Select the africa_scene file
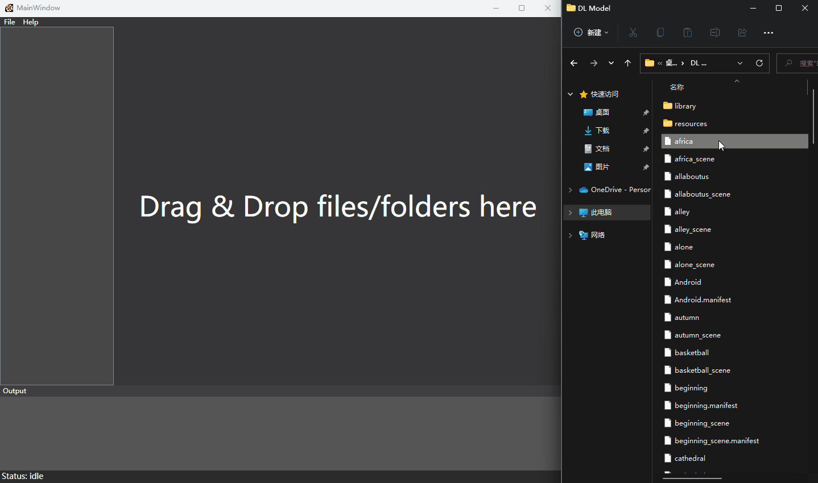The height and width of the screenshot is (483, 818). click(x=734, y=159)
